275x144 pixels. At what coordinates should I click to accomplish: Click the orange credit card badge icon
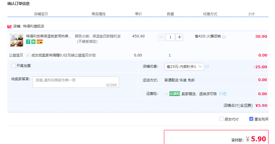(x=40, y=42)
